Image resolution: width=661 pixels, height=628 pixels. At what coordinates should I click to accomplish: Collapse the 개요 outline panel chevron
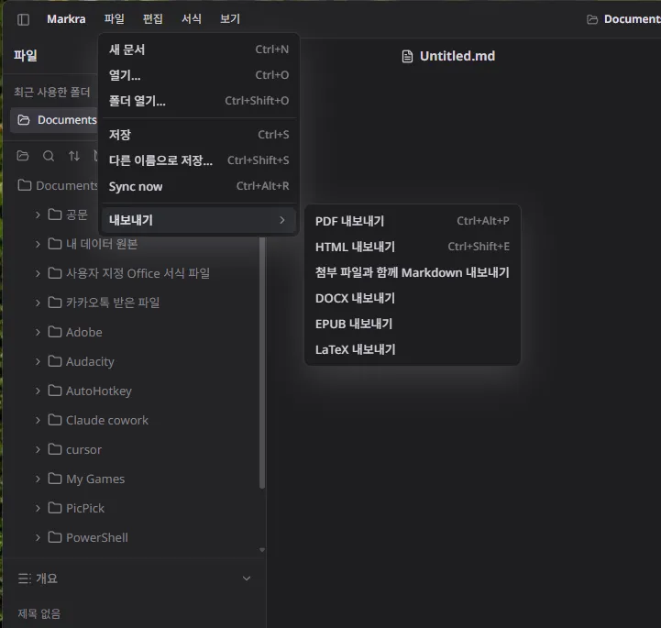click(x=247, y=578)
